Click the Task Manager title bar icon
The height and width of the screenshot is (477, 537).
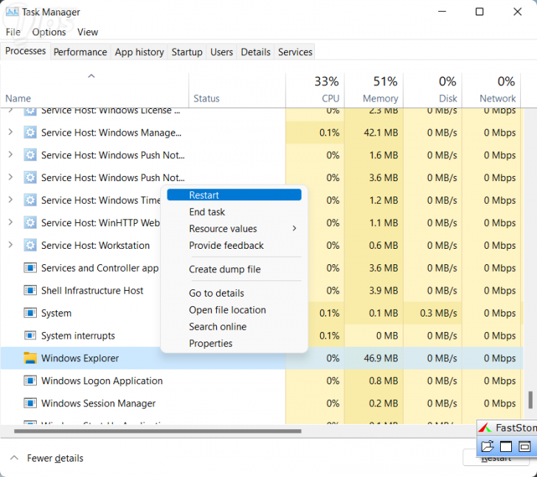click(x=12, y=12)
